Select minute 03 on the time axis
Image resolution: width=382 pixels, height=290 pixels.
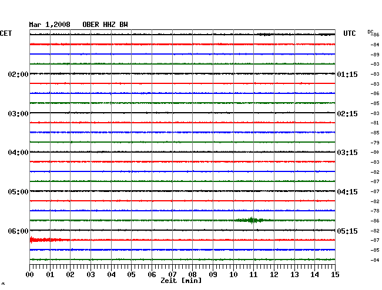[x=91, y=274]
